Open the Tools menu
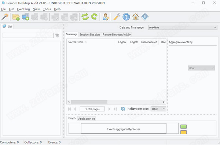220x145 pixels. [x=47, y=9]
